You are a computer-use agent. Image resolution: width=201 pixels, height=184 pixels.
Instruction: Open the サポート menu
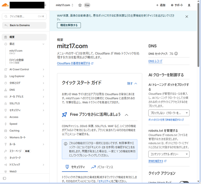point(177,5)
